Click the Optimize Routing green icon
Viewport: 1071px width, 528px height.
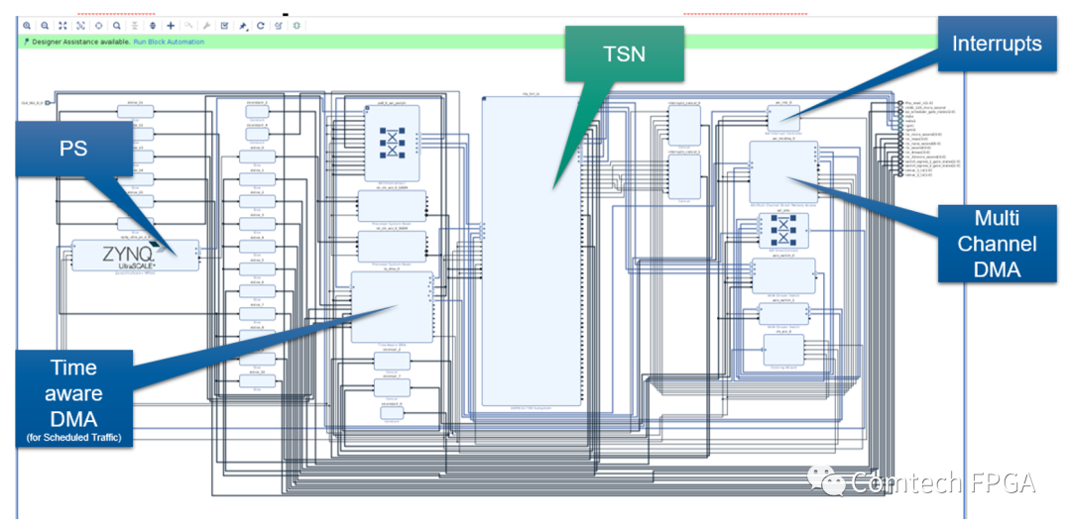click(x=297, y=26)
